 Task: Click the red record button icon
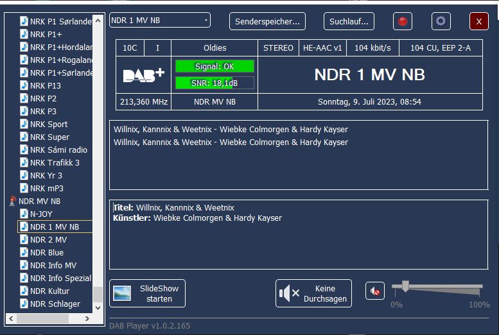403,21
